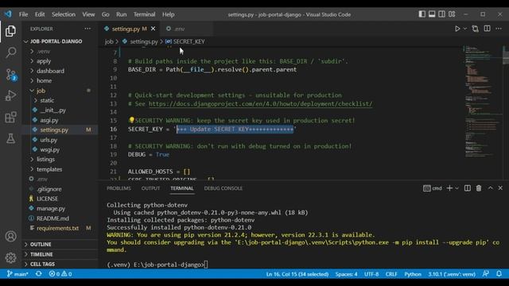Open the Manage gear icon
Image resolution: width=509 pixels, height=286 pixels.
pos(10,257)
